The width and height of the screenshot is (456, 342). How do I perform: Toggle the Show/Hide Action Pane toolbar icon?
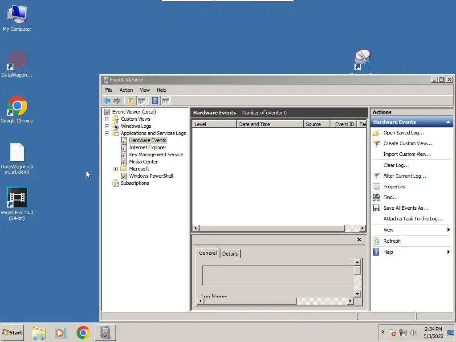point(166,101)
